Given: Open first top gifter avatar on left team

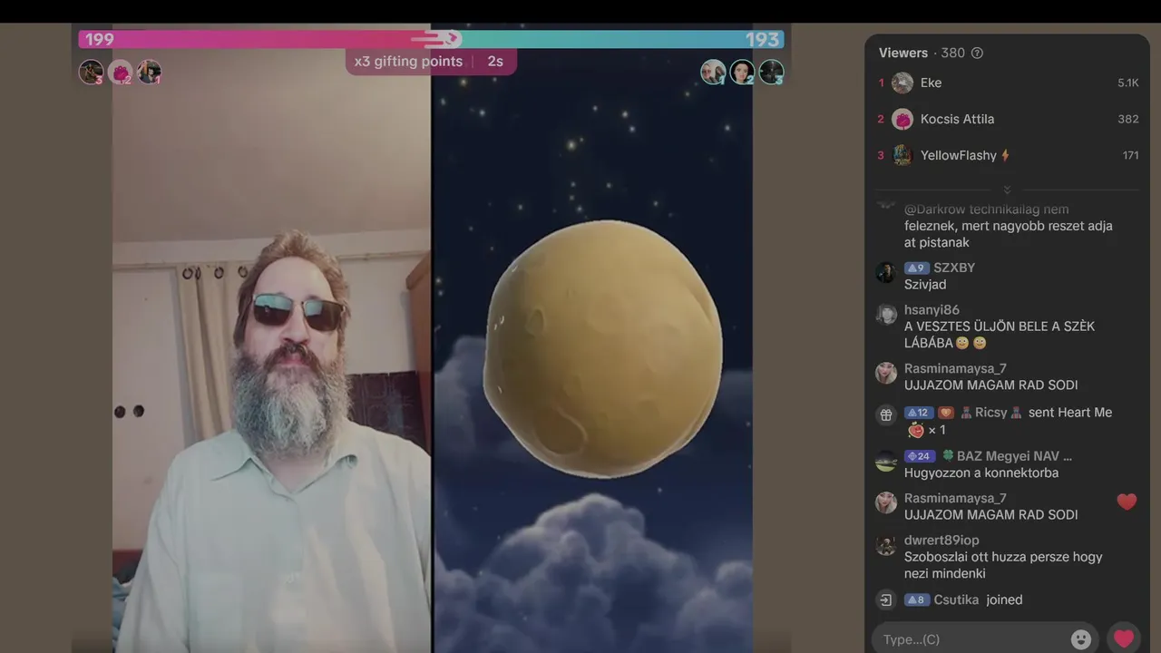Looking at the screenshot, I should (x=91, y=72).
